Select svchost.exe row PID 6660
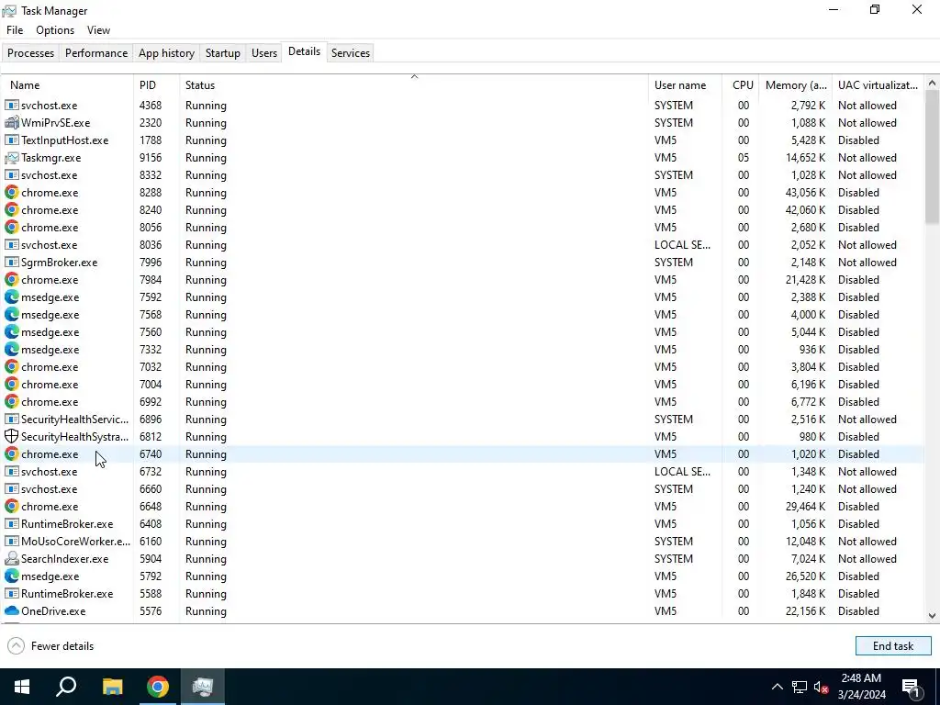 (463, 489)
